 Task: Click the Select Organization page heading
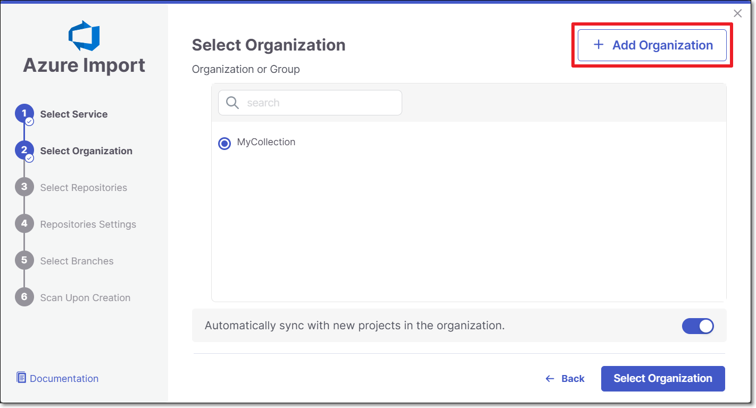[x=269, y=45]
